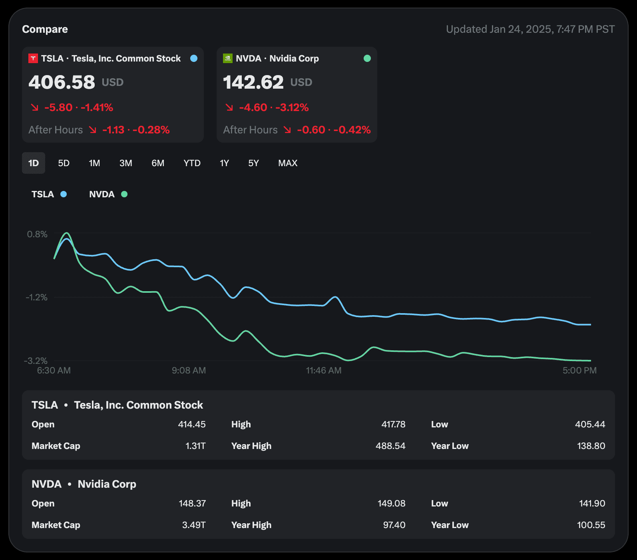Click the TSLA details panel heading
The height and width of the screenshot is (560, 637).
click(x=117, y=405)
